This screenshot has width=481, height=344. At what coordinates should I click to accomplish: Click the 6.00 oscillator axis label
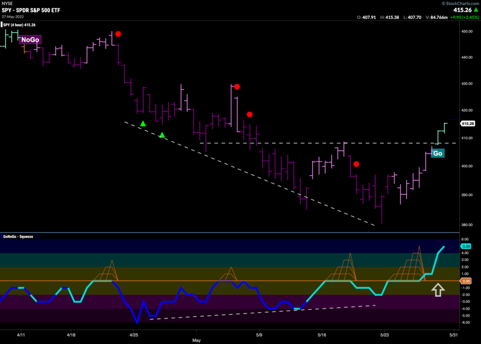465,239
